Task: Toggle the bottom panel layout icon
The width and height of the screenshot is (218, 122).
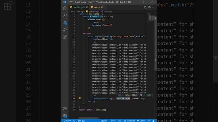Action: 122,2
